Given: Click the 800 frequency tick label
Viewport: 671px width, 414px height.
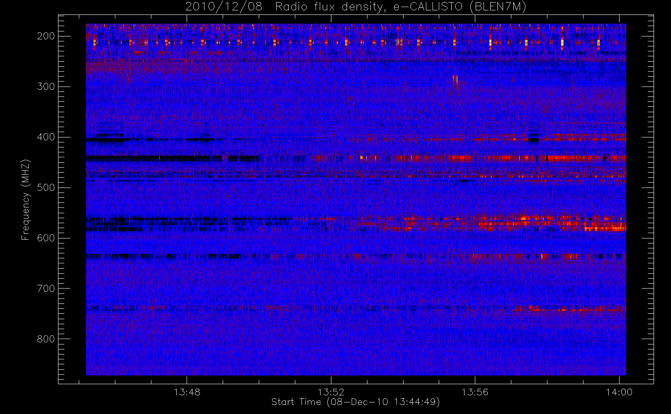Looking at the screenshot, I should pos(46,339).
